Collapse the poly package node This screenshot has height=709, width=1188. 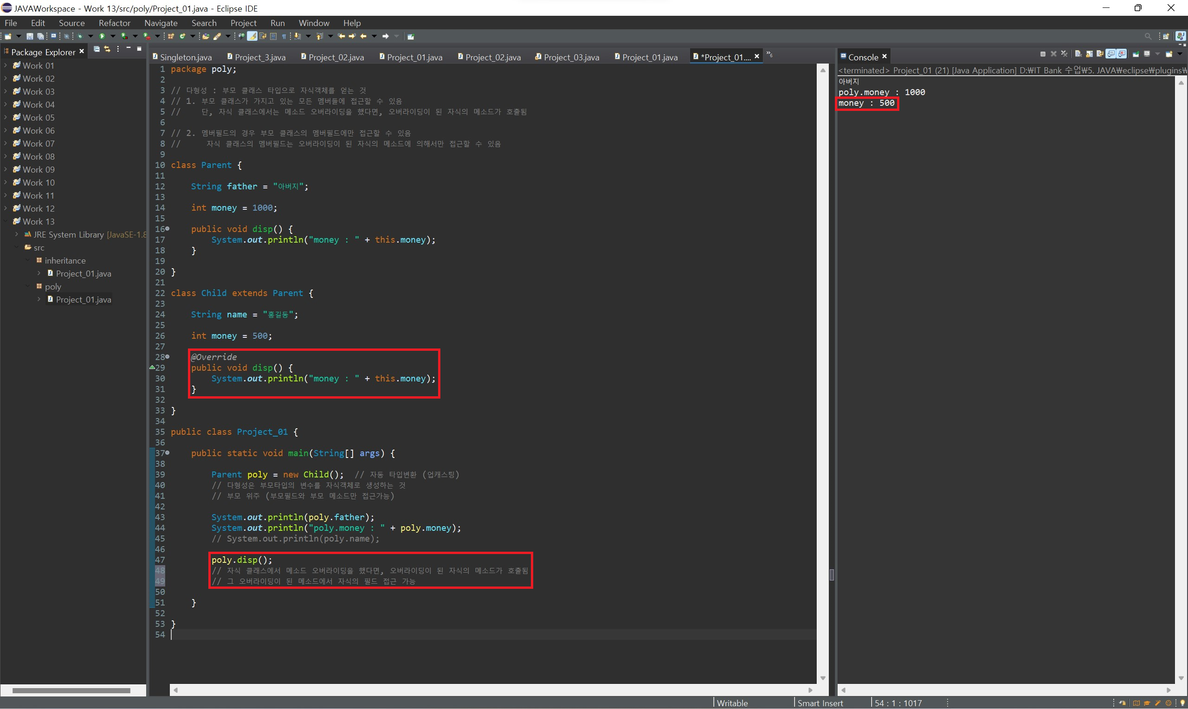pyautogui.click(x=28, y=286)
